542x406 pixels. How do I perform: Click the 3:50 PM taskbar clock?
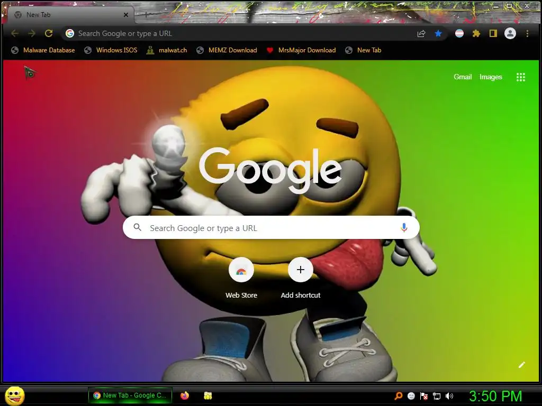[495, 396]
